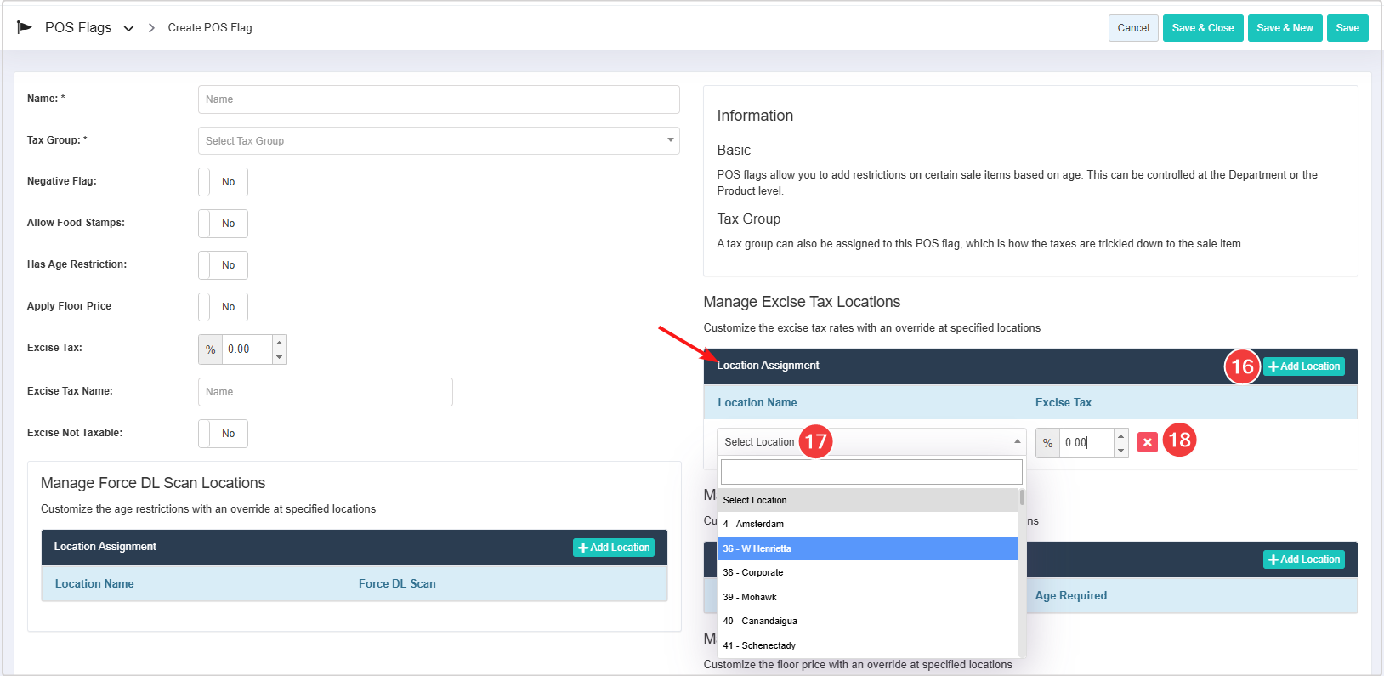Focus the Excise Tax Name input field
1384x676 pixels.
click(326, 392)
